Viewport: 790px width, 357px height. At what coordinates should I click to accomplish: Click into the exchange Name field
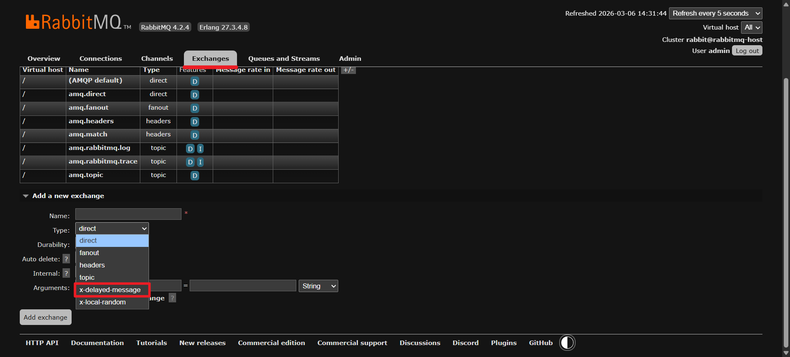[128, 214]
